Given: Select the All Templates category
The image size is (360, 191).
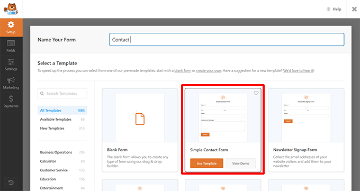Looking at the screenshot, I should click(62, 111).
